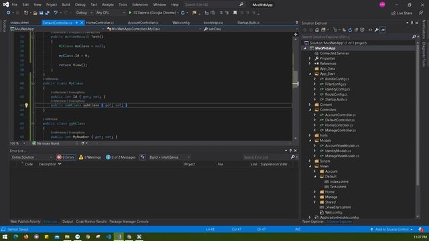Click the Live Share button
Screen dimensions: 429x241
point(402,13)
